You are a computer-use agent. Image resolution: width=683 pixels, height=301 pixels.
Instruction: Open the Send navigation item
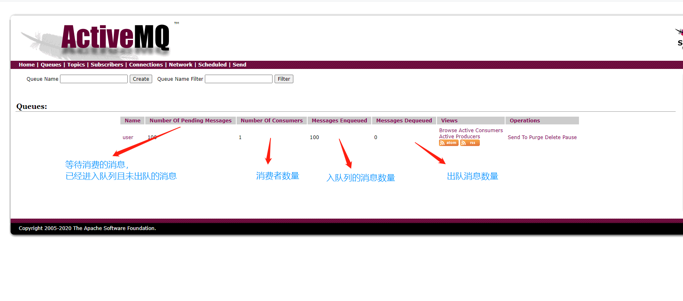[x=239, y=64]
